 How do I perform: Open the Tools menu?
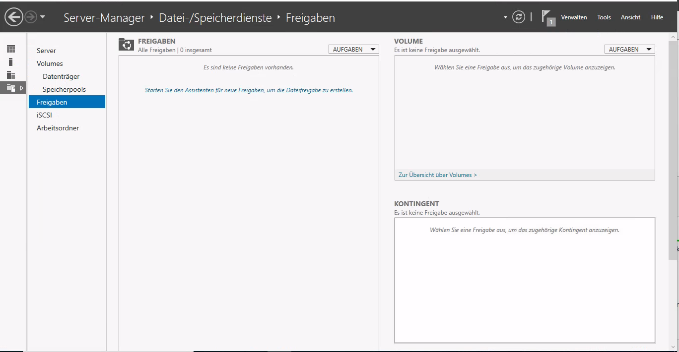[604, 17]
